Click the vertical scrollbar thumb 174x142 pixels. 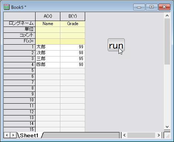(167, 41)
